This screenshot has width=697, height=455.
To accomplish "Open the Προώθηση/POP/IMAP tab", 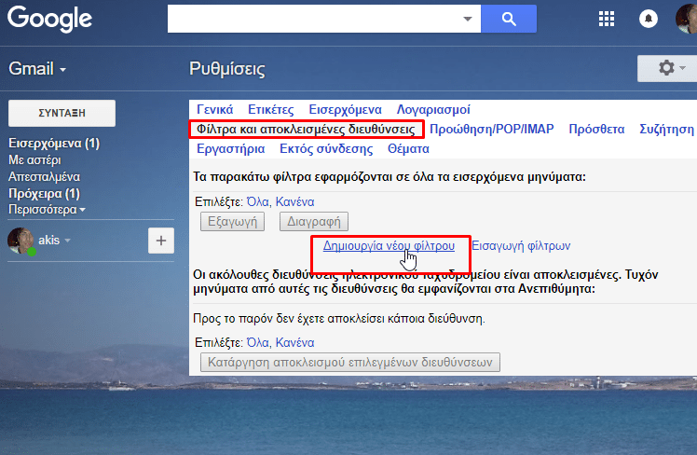I will click(492, 130).
